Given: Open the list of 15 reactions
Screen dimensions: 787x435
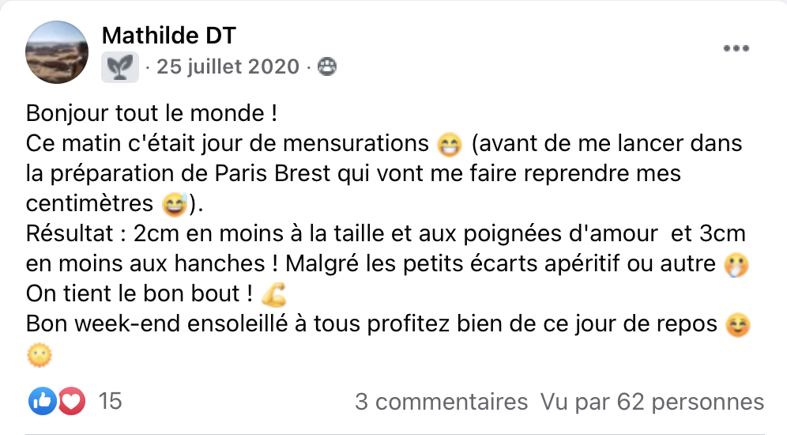Looking at the screenshot, I should pyautogui.click(x=110, y=402).
